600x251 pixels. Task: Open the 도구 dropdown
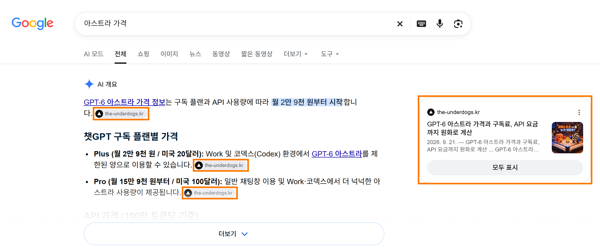(x=329, y=54)
